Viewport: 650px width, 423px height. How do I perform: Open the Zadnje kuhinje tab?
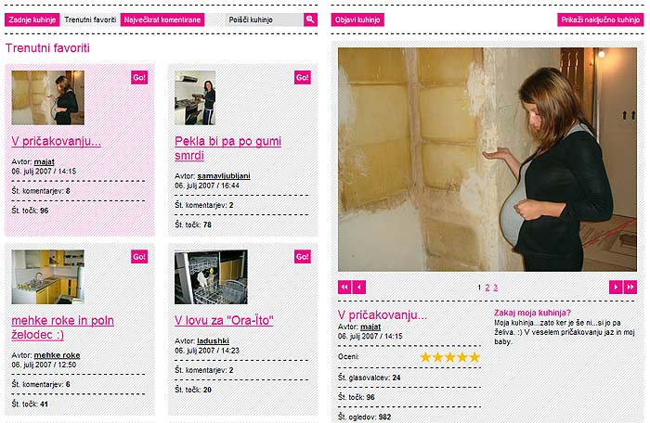[32, 19]
